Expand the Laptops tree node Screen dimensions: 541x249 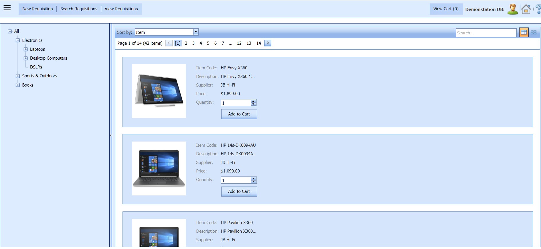(x=26, y=49)
